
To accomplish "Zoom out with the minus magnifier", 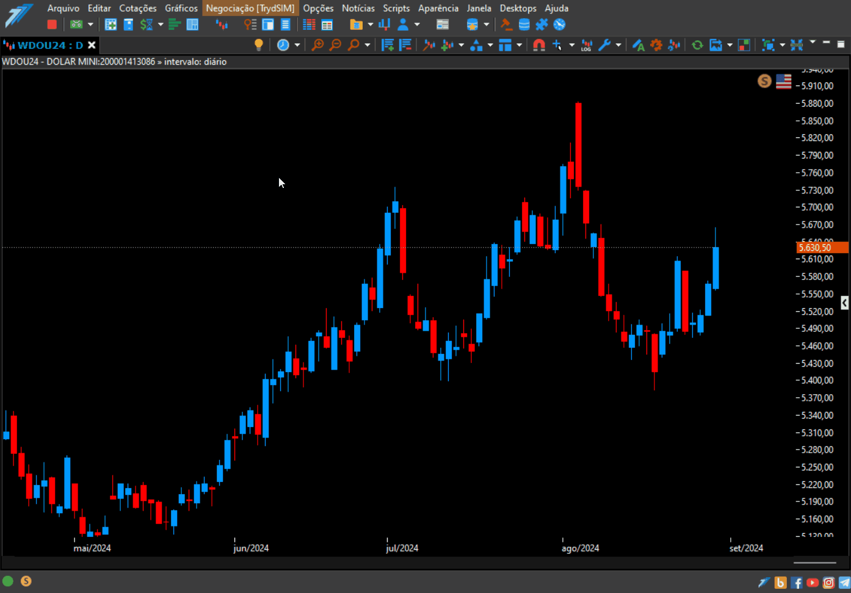I will (x=335, y=45).
